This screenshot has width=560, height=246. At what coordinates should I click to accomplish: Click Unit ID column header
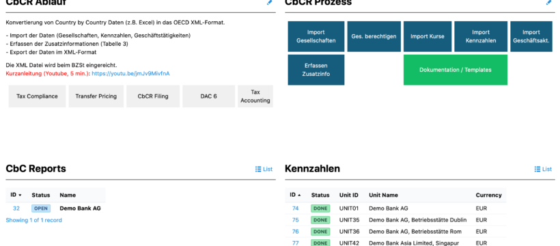tap(349, 195)
